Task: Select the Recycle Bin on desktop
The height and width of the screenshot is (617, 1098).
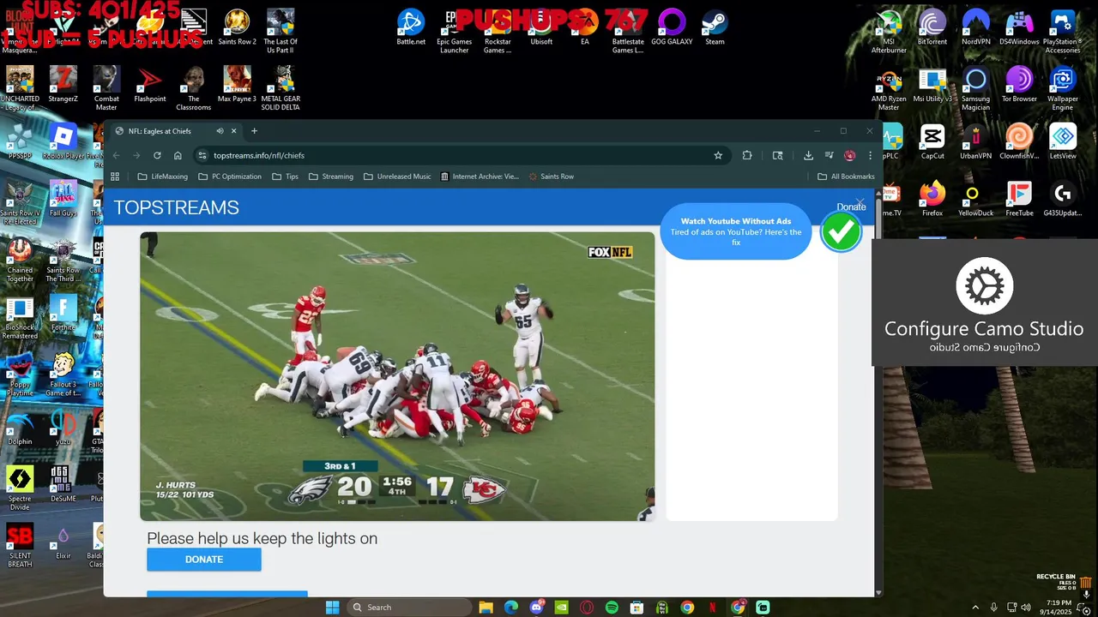Action: pos(1064,583)
